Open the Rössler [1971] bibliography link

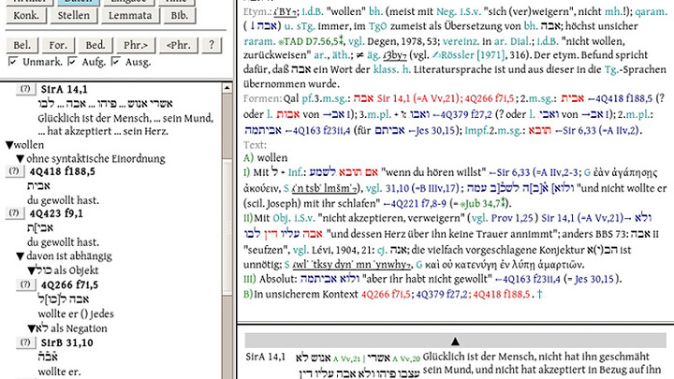[469, 55]
